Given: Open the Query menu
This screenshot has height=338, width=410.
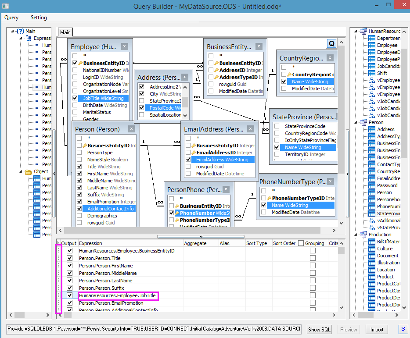Looking at the screenshot, I should 11,18.
